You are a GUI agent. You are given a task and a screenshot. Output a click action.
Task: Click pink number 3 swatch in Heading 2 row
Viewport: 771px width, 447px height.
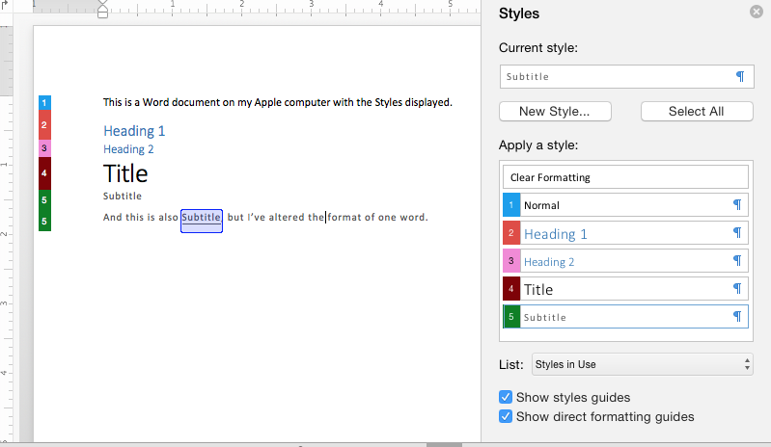click(511, 261)
